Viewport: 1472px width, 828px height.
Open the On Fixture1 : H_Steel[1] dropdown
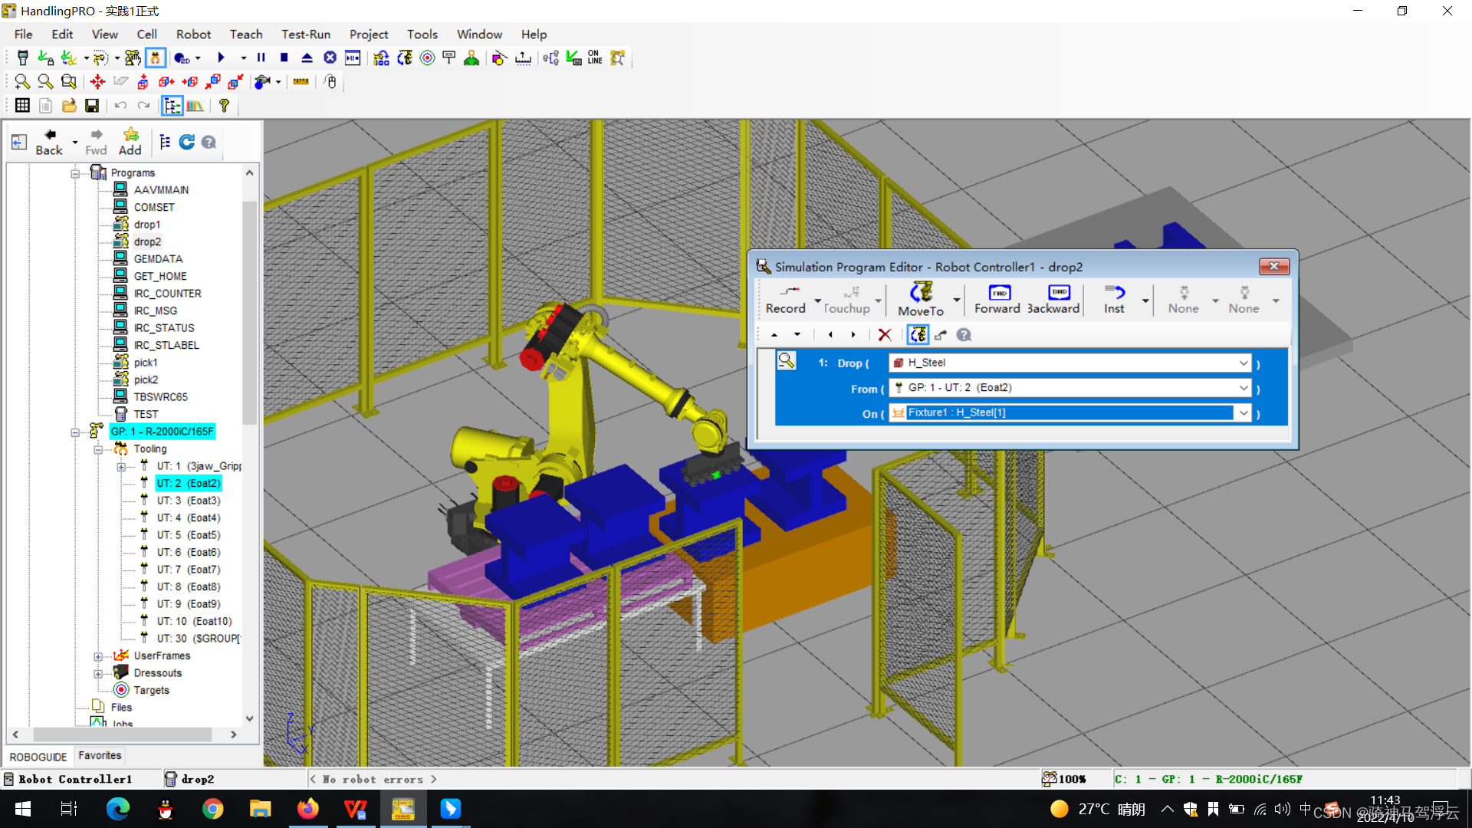tap(1243, 413)
